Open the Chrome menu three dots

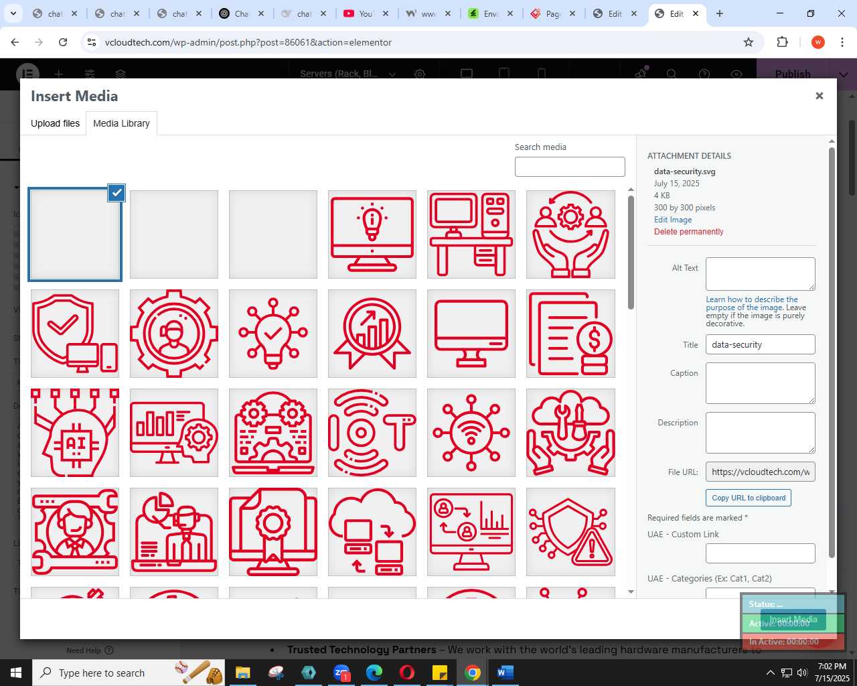(x=842, y=42)
